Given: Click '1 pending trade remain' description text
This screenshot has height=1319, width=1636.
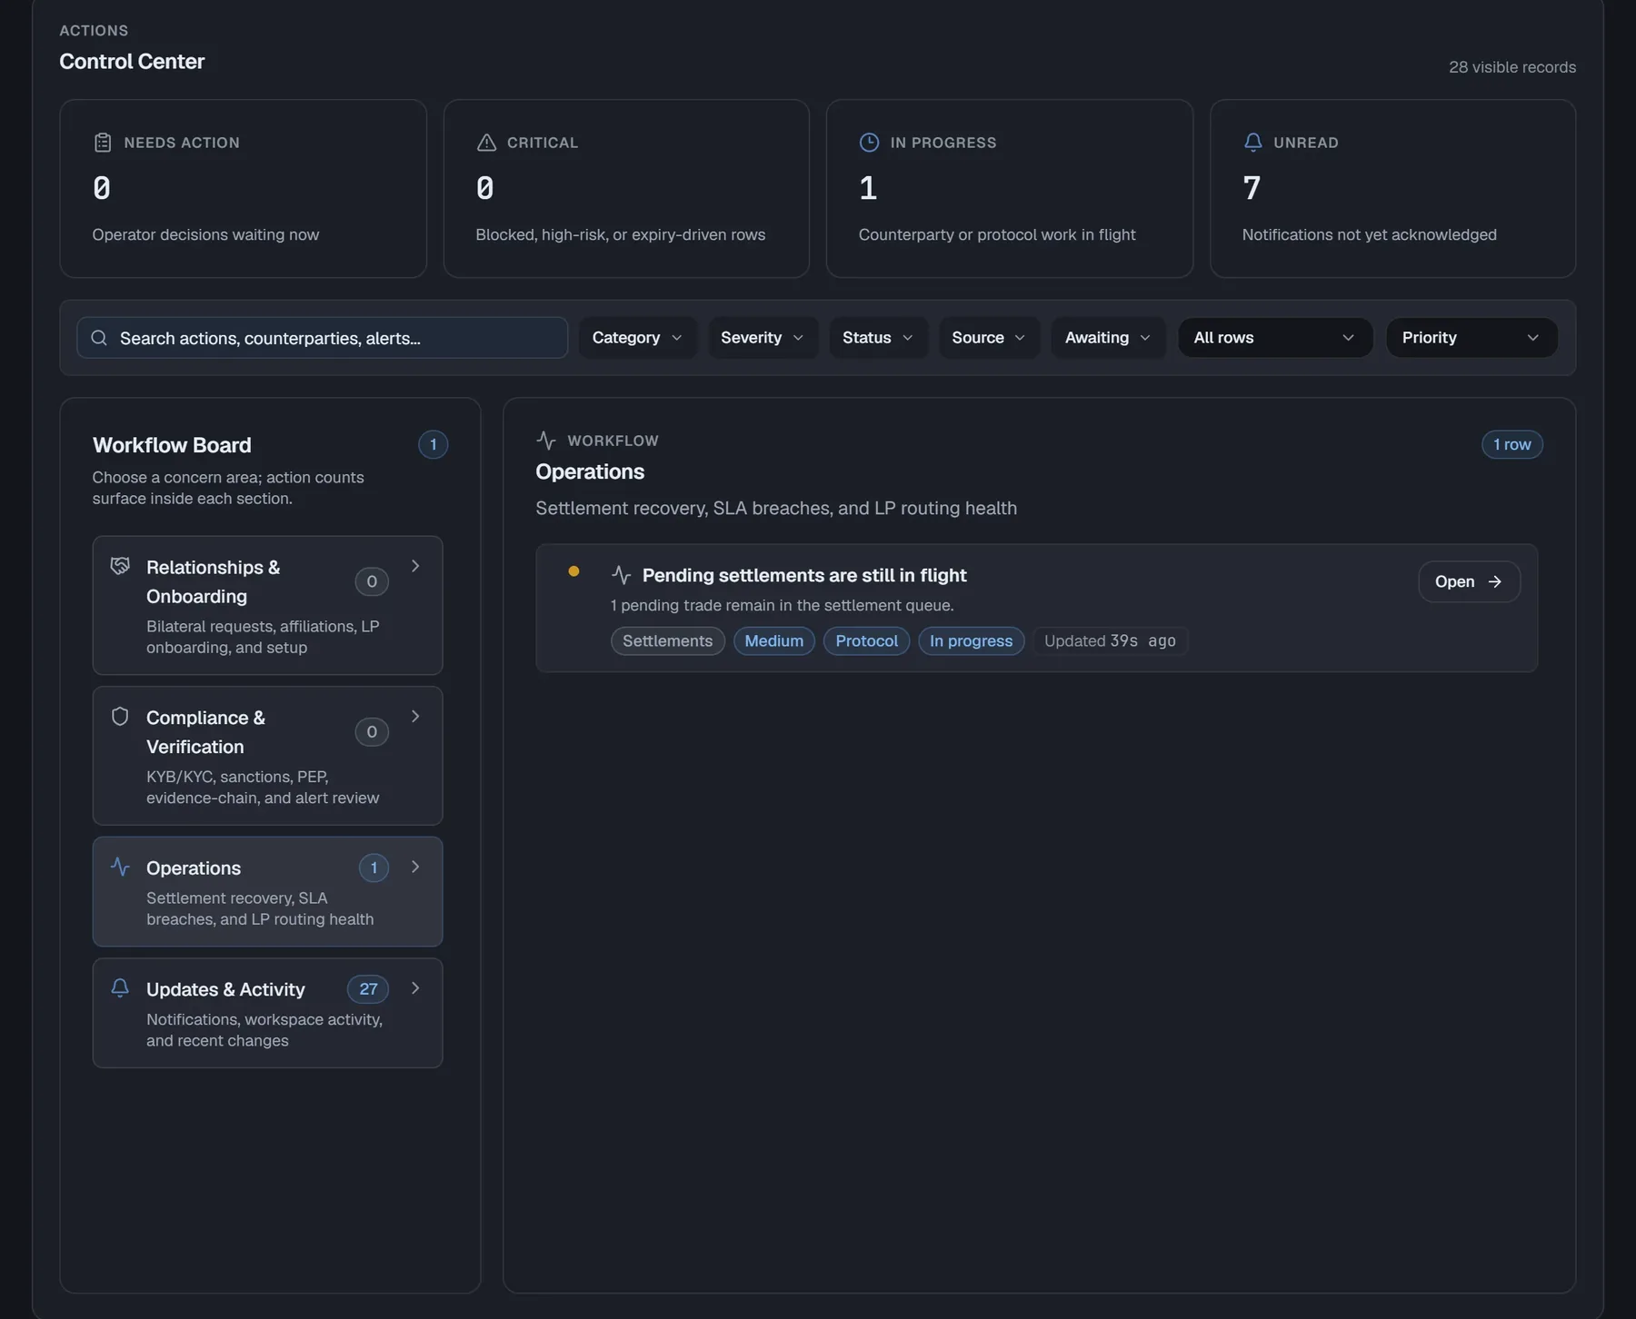Looking at the screenshot, I should [783, 605].
